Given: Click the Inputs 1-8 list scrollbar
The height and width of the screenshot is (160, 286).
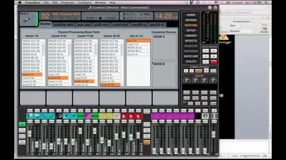Looking at the screenshot, I should click(44, 49).
